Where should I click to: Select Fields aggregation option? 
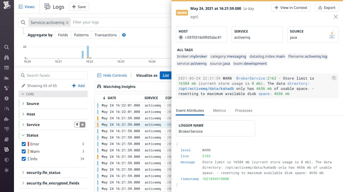click(x=63, y=35)
